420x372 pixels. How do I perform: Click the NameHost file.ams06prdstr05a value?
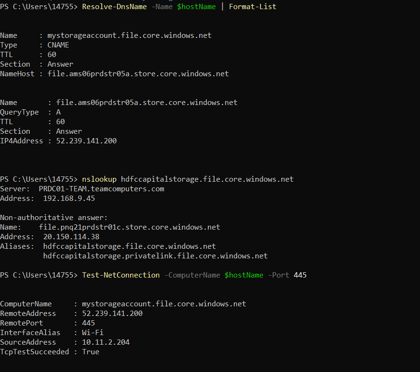tap(138, 74)
